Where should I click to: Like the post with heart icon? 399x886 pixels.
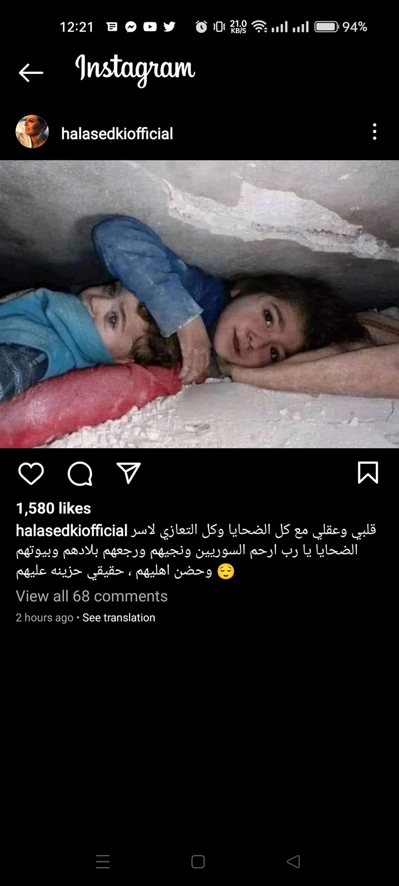(x=31, y=474)
